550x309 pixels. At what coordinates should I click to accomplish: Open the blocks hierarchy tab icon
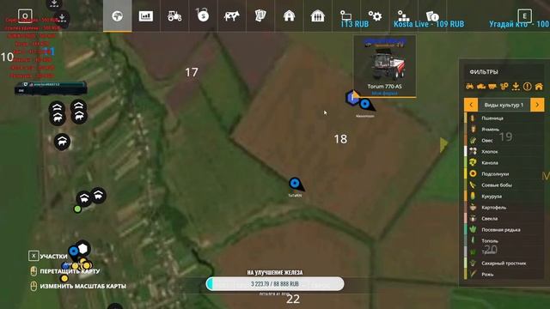point(403,16)
